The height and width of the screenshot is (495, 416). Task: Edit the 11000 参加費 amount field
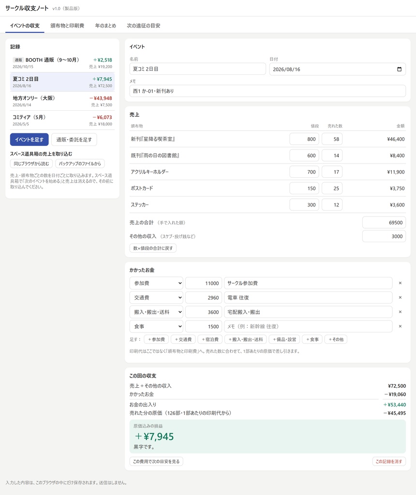pyautogui.click(x=204, y=283)
